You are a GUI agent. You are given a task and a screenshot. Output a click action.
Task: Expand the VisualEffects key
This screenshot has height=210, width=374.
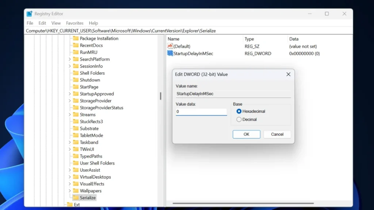(x=70, y=184)
